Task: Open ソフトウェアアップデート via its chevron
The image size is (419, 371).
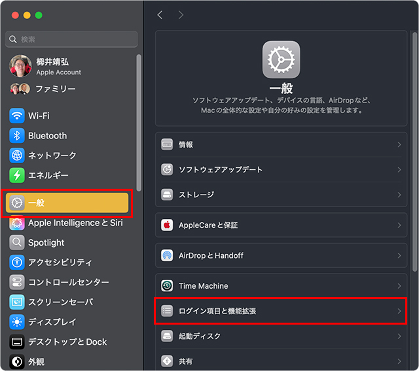Action: coord(399,170)
